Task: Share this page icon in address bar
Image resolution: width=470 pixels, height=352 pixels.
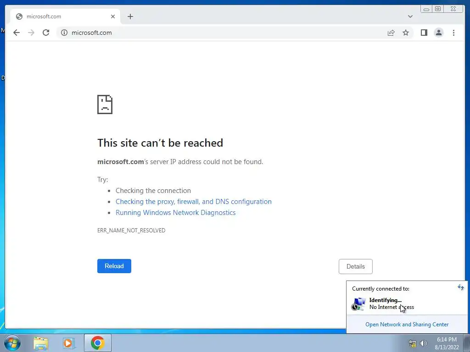Action: (x=391, y=33)
